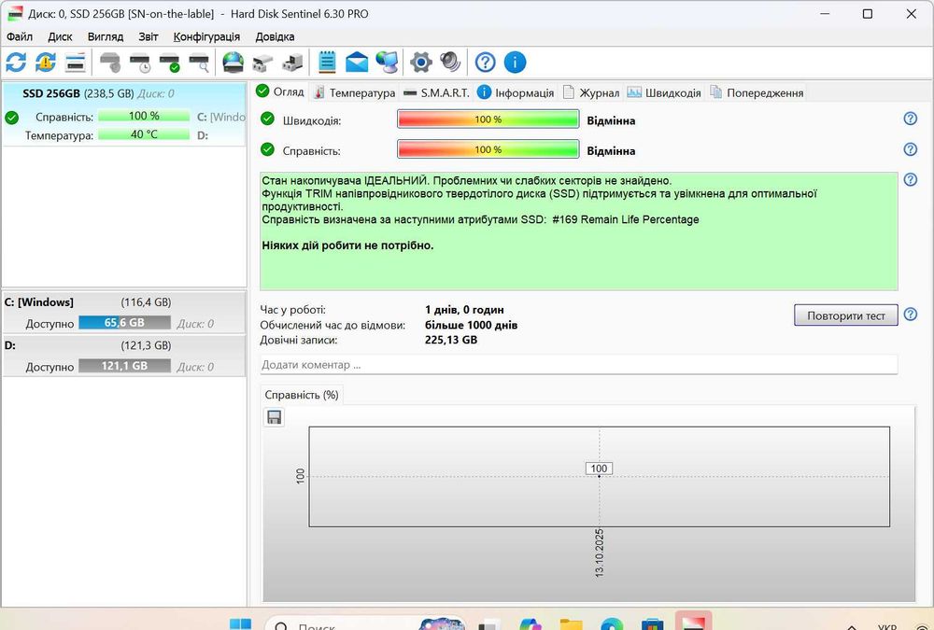
Task: Switch to the Температура tab
Action: click(x=354, y=92)
